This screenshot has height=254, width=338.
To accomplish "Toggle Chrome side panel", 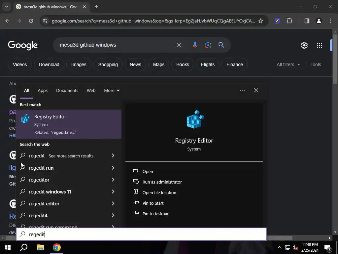I will [307, 21].
